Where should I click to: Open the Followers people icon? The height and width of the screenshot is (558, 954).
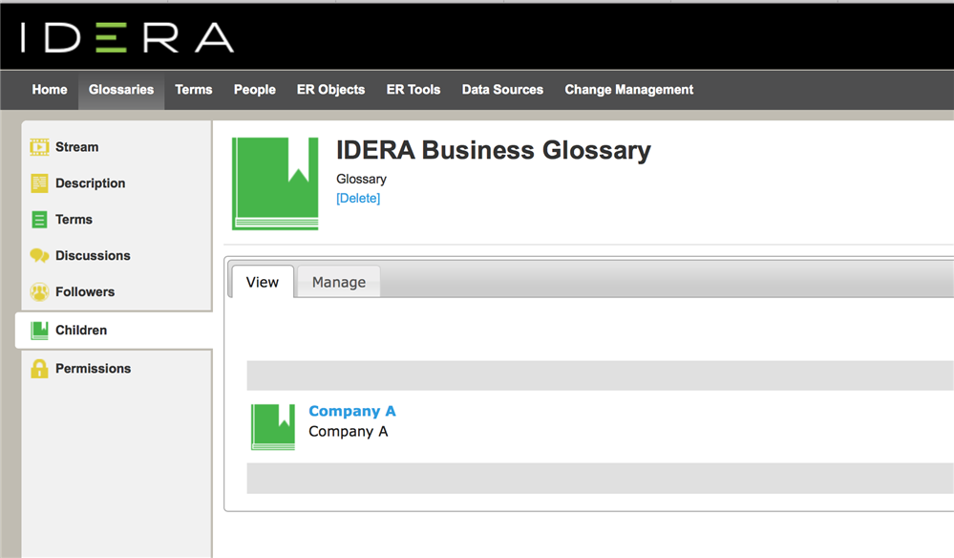click(x=39, y=292)
